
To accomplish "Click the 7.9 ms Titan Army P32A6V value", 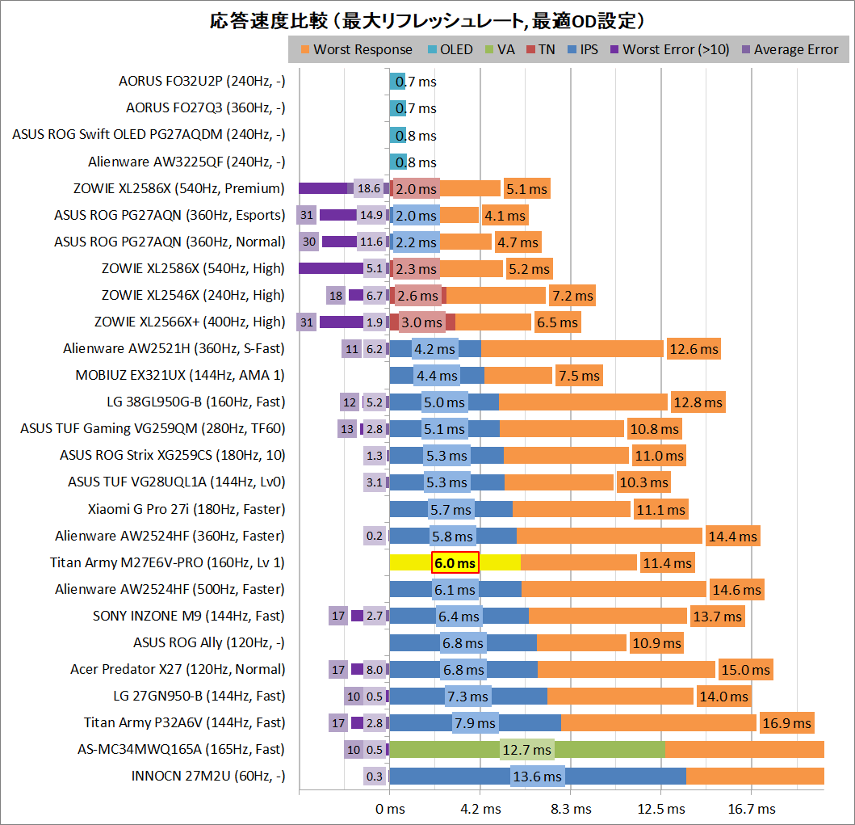I will pyautogui.click(x=475, y=723).
